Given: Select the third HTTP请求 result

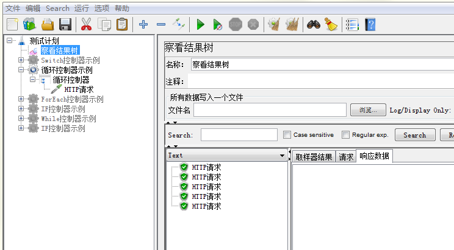Looking at the screenshot, I should click(206, 187).
